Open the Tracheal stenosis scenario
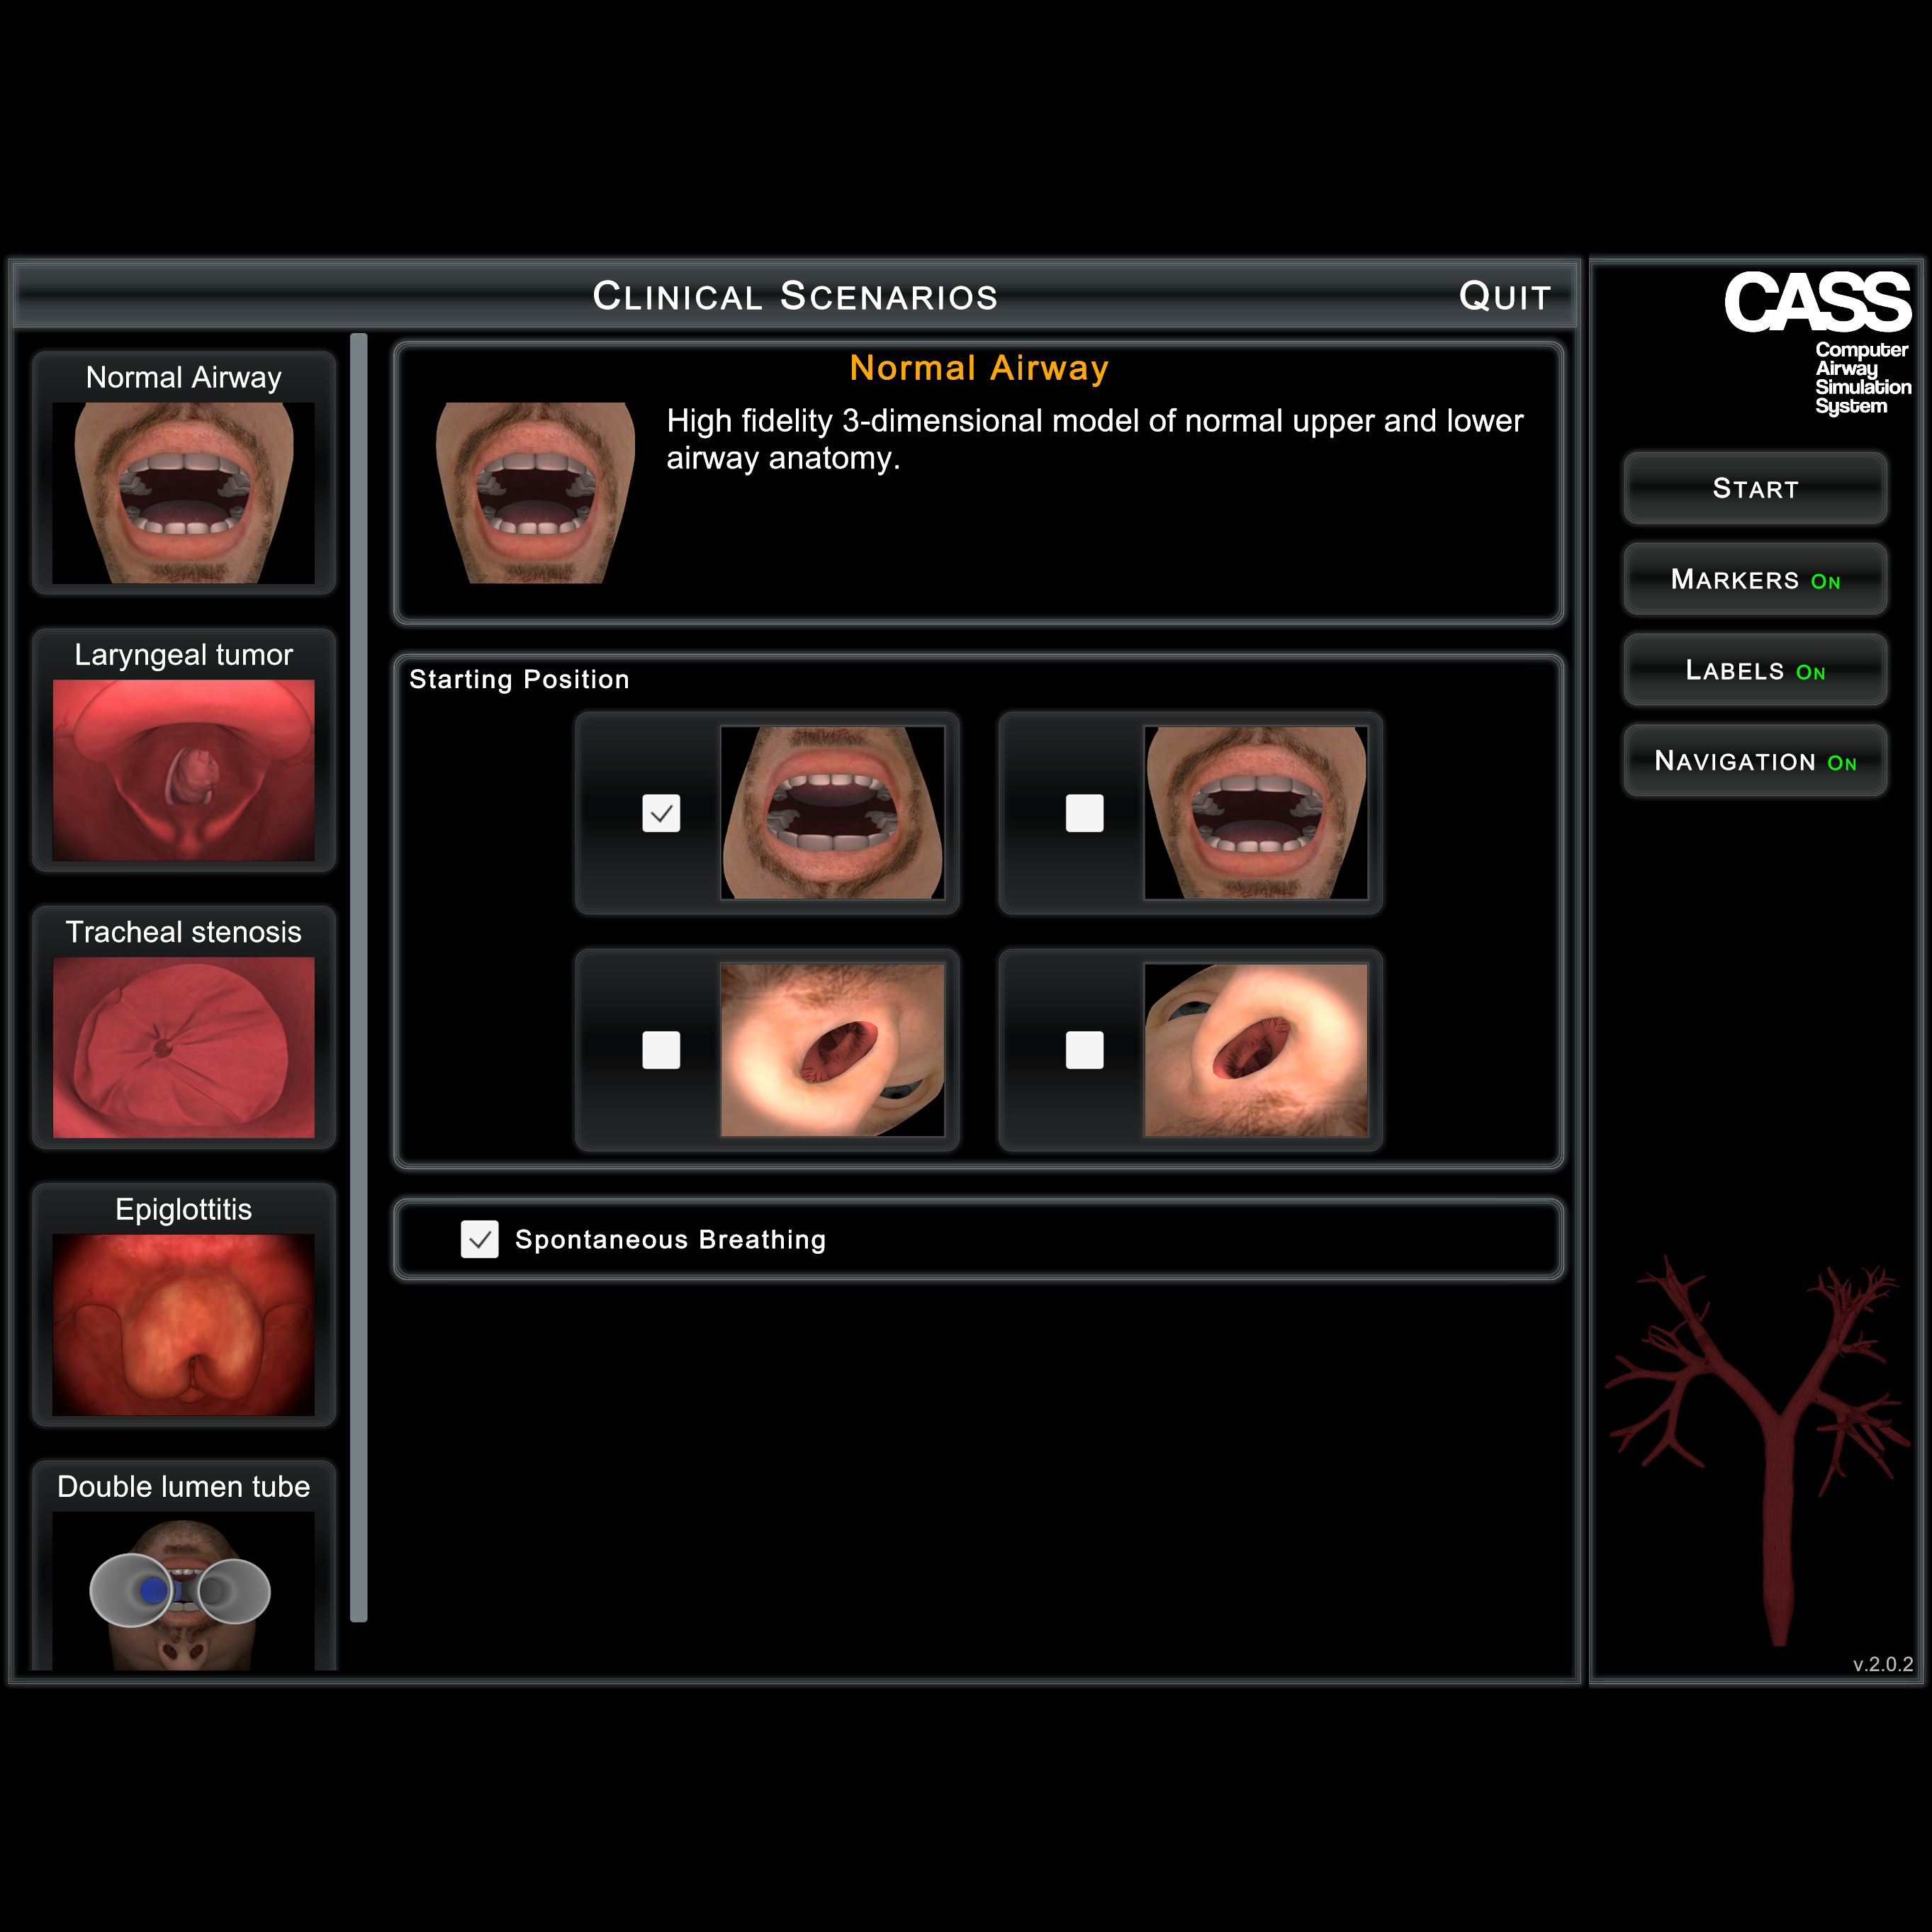1932x1932 pixels. tap(183, 1046)
